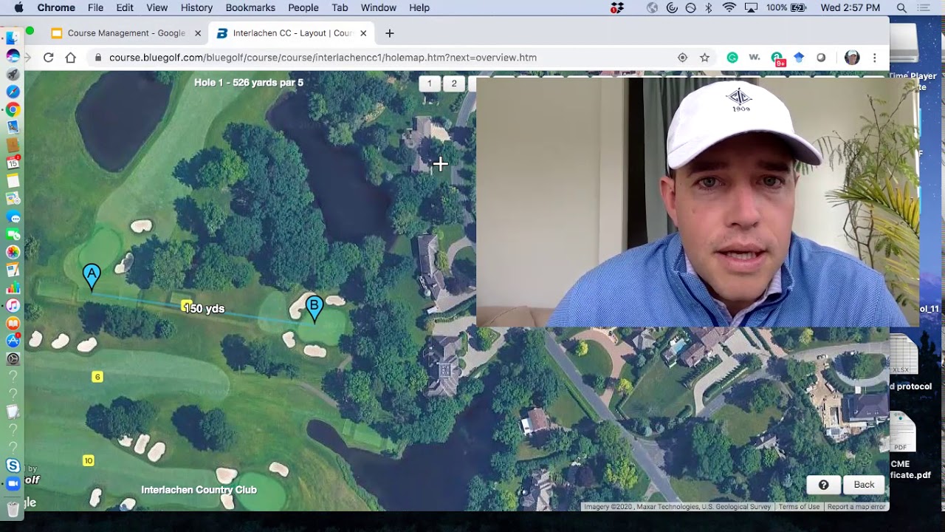Open the Chrome application menu

tap(56, 7)
